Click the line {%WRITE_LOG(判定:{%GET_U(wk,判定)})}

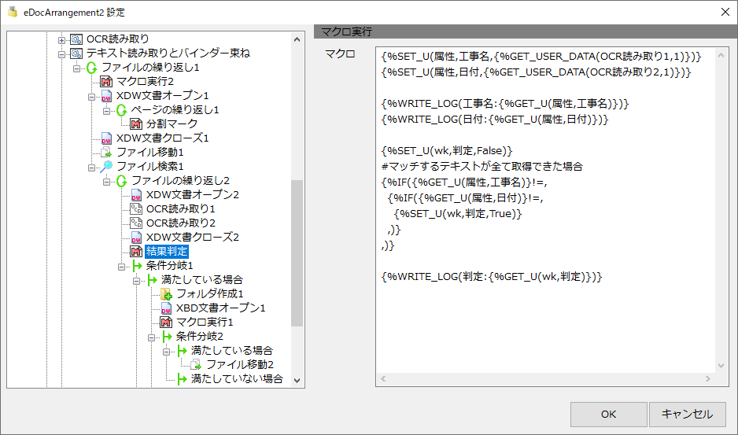click(492, 276)
